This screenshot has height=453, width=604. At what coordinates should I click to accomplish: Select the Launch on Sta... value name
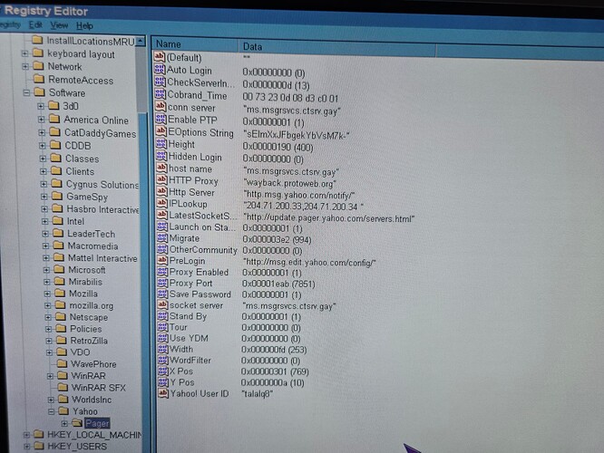click(202, 227)
